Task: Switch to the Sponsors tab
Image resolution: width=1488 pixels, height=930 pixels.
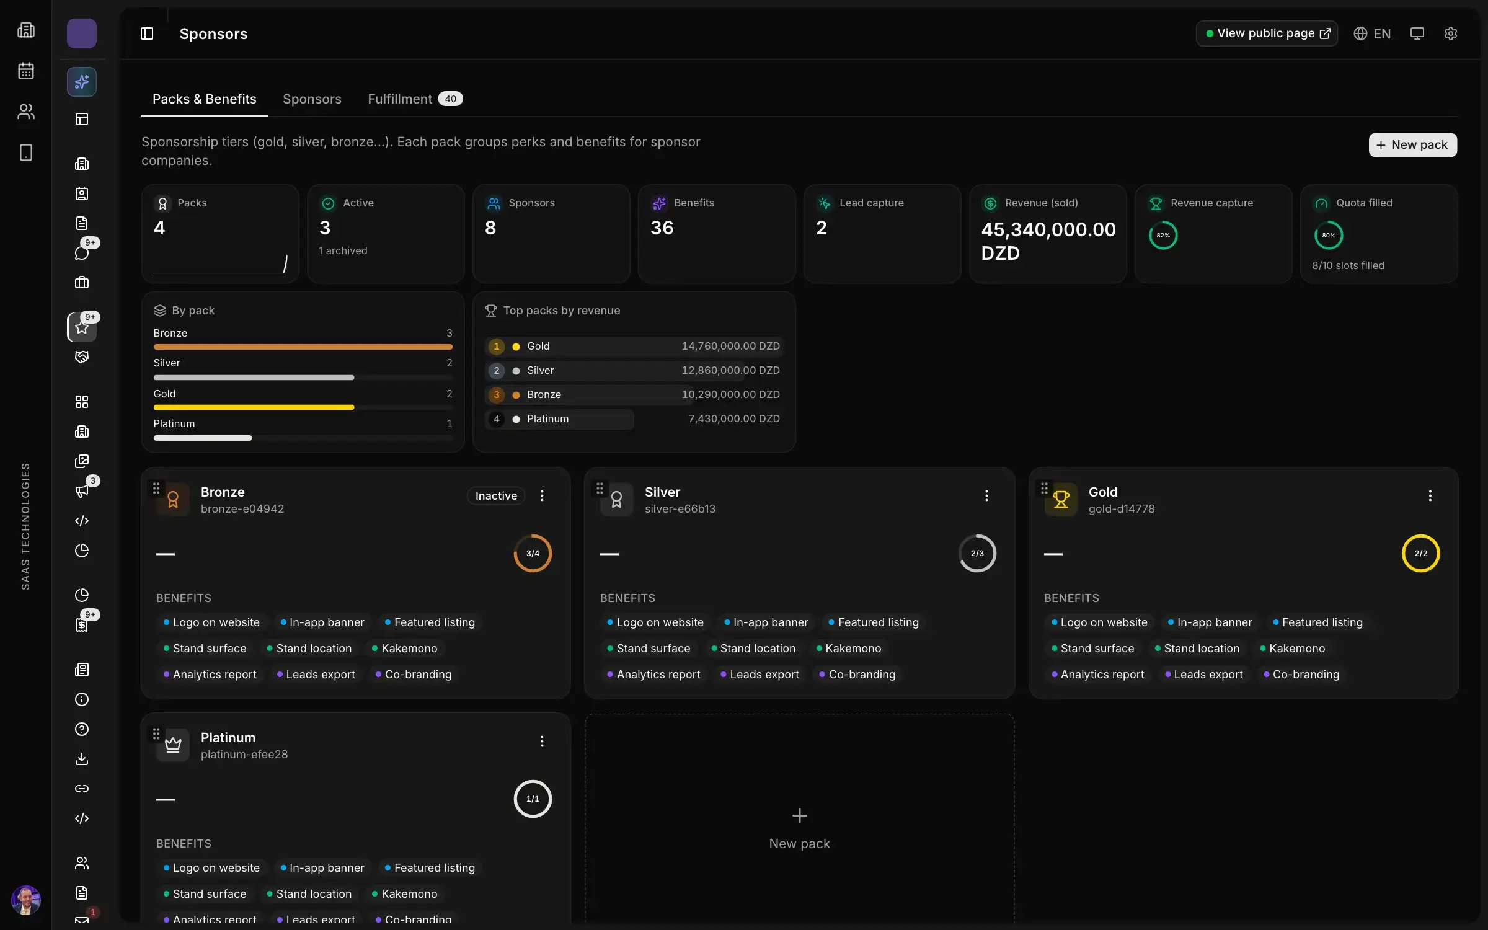Action: pyautogui.click(x=312, y=99)
